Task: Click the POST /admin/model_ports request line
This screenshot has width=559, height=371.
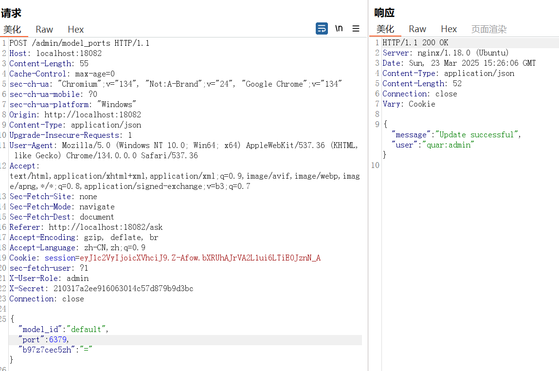Action: click(79, 43)
